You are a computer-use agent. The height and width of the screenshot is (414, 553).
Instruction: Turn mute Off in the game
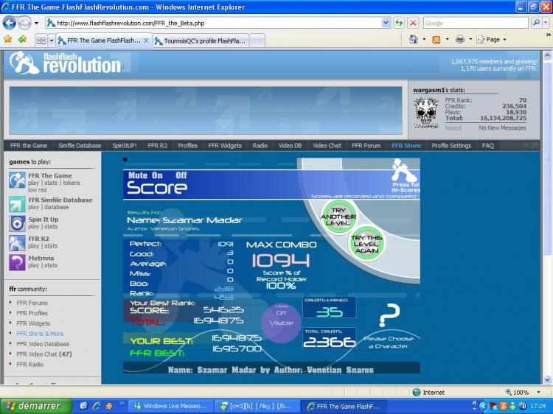click(181, 175)
